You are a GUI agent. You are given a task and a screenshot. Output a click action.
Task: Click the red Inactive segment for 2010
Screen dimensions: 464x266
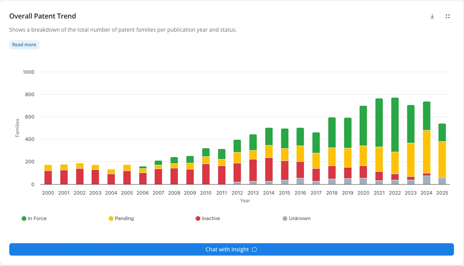205,174
